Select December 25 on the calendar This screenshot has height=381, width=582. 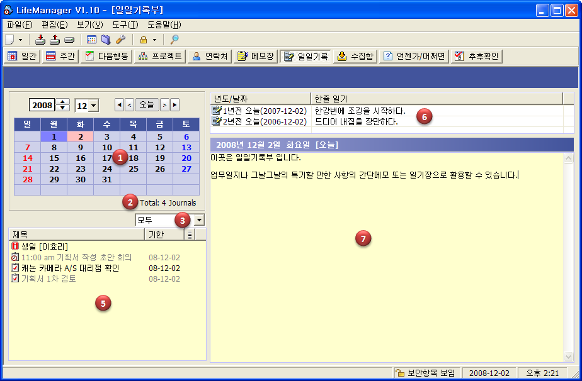click(x=134, y=169)
